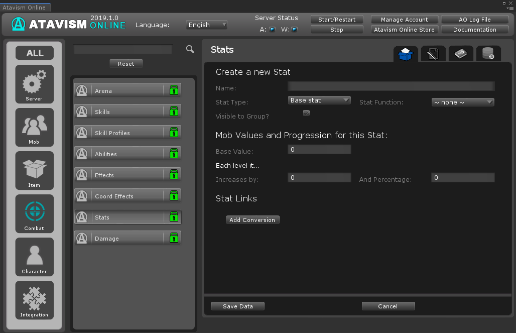Toggle the green lock on Arena
Screen dimensions: 516x333
[173, 90]
